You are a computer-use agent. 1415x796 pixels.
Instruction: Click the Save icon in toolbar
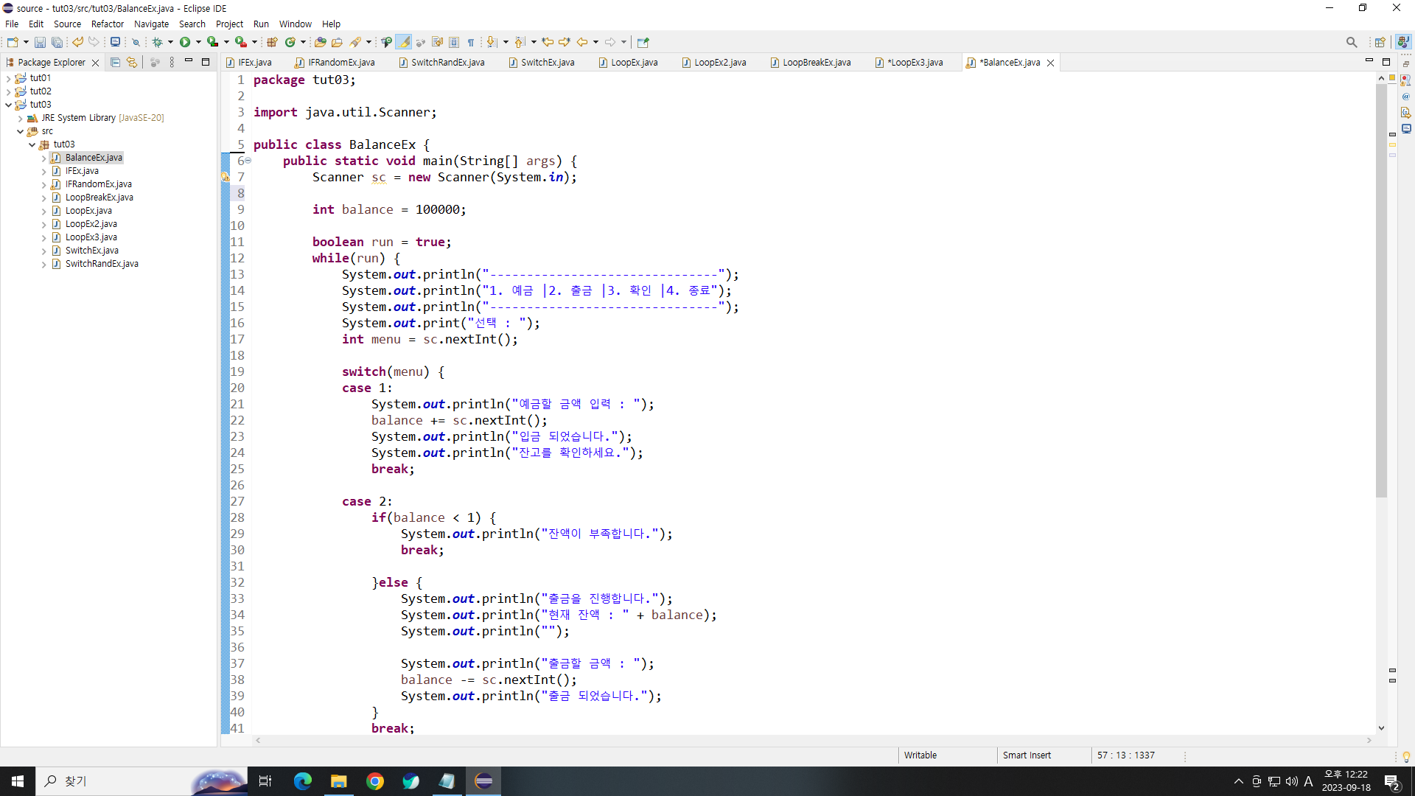coord(40,42)
